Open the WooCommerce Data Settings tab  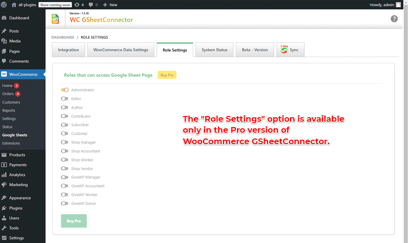click(x=121, y=50)
